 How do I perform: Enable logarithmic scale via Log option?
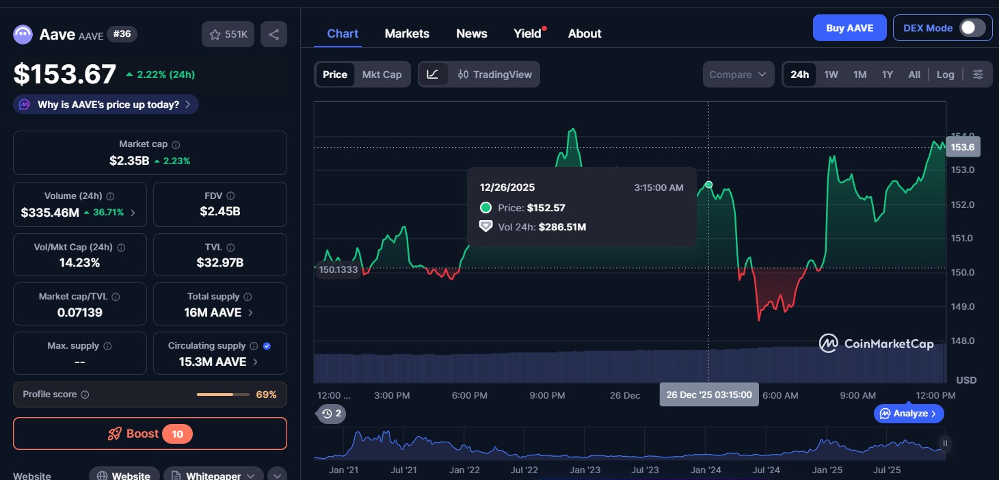coord(945,74)
